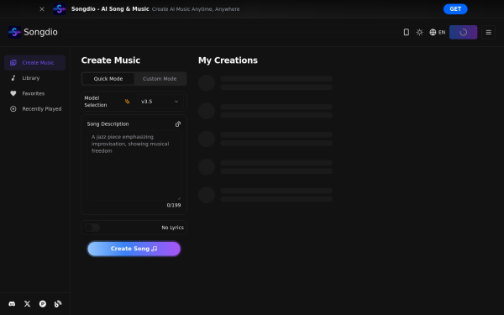Click the random description icon in Song Description
Image resolution: width=504 pixels, height=315 pixels.
178,124
